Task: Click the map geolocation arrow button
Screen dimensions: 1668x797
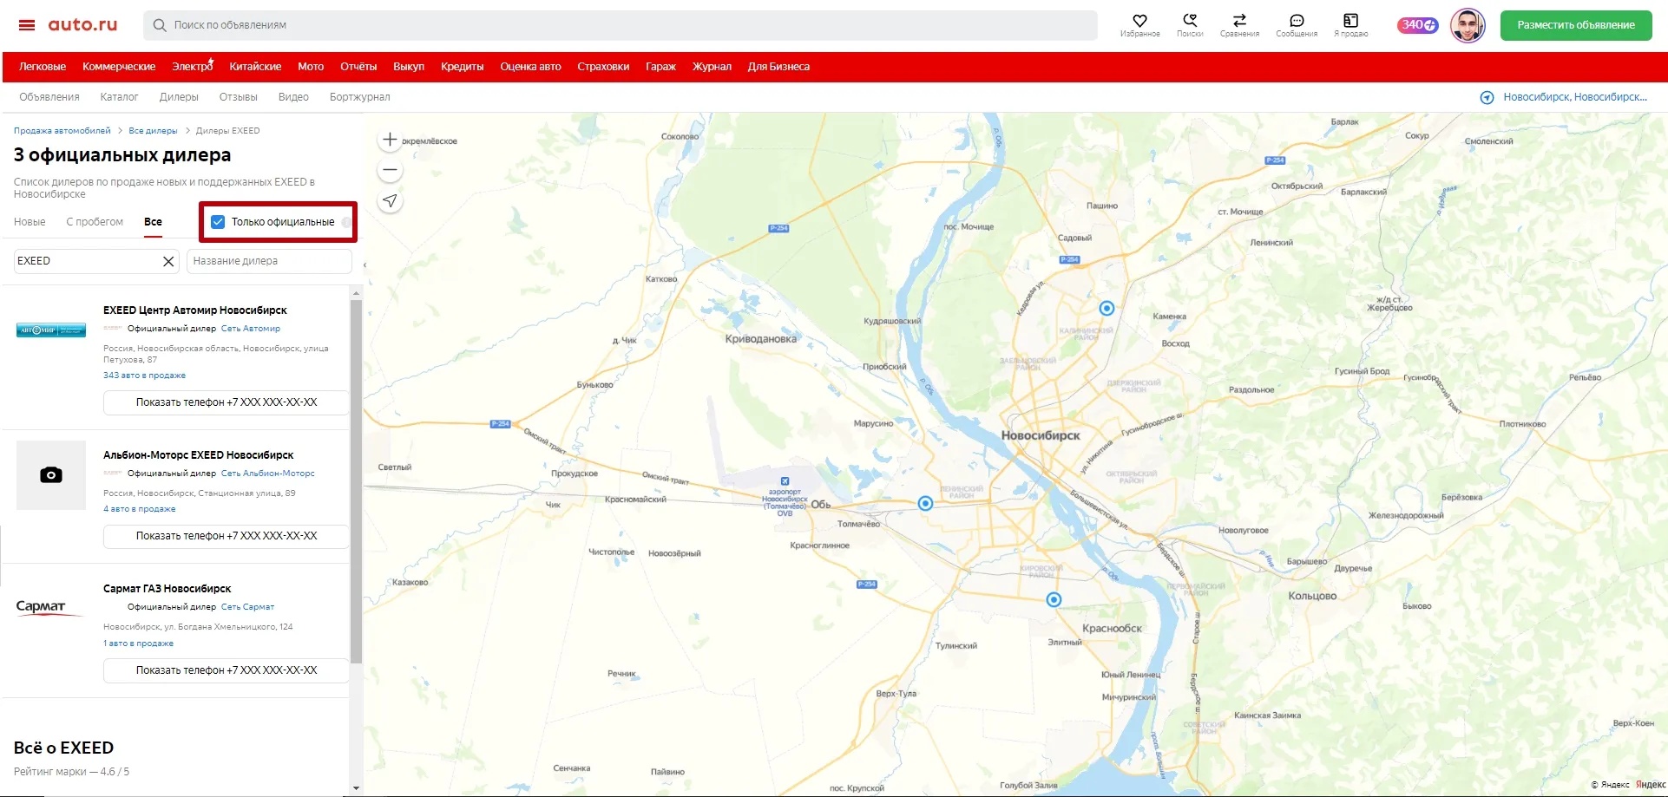Action: click(x=391, y=201)
